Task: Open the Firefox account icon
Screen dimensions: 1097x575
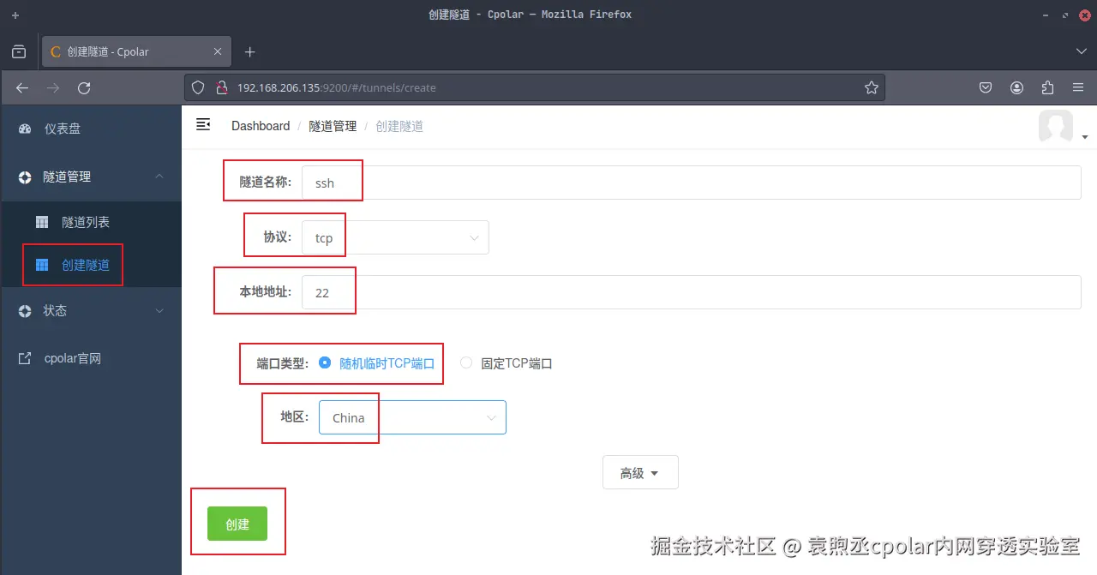Action: point(1016,87)
